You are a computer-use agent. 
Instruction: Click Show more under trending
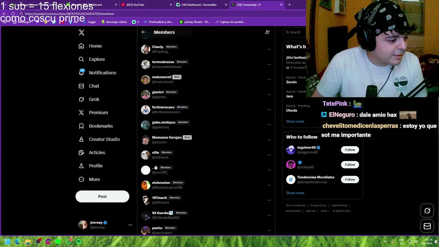295,121
